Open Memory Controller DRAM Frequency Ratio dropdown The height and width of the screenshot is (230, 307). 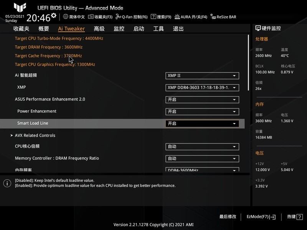tap(202, 159)
